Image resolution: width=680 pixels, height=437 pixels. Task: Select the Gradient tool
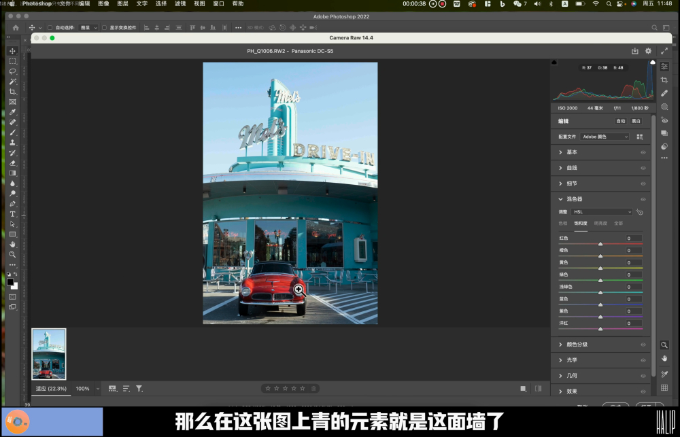point(12,173)
